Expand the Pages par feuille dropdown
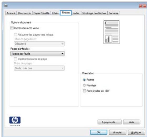The image size is (147, 137). [37, 54]
